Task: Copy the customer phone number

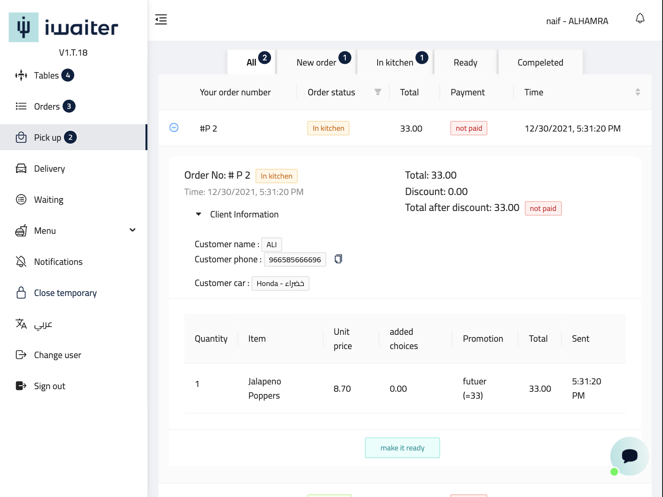Action: click(x=338, y=259)
